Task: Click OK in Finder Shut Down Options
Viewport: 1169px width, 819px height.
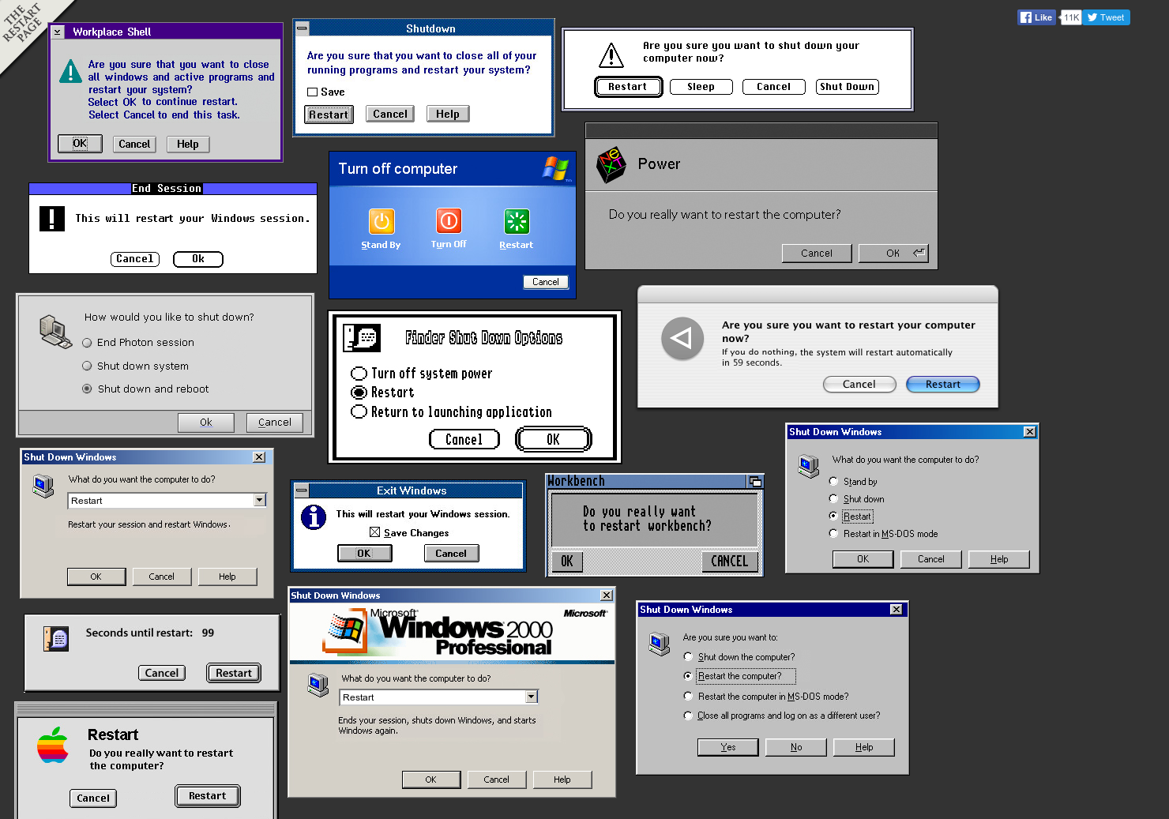Action: pyautogui.click(x=554, y=439)
